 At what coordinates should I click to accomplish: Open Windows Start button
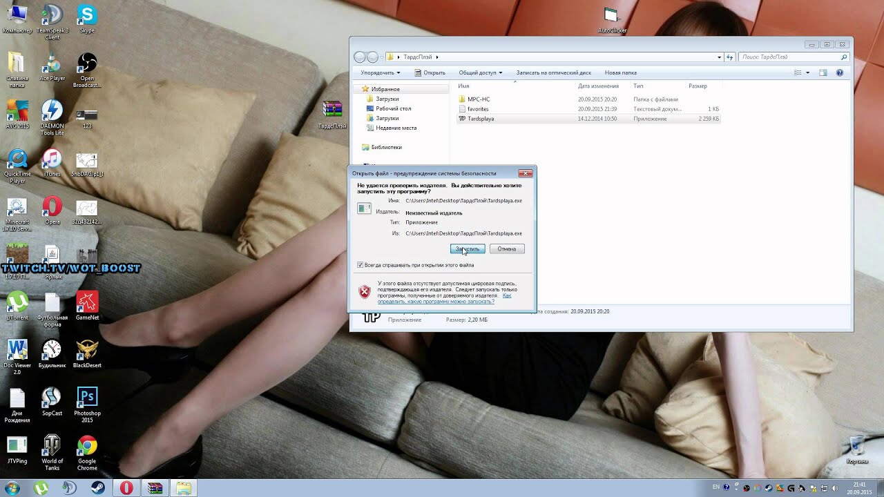[12, 488]
